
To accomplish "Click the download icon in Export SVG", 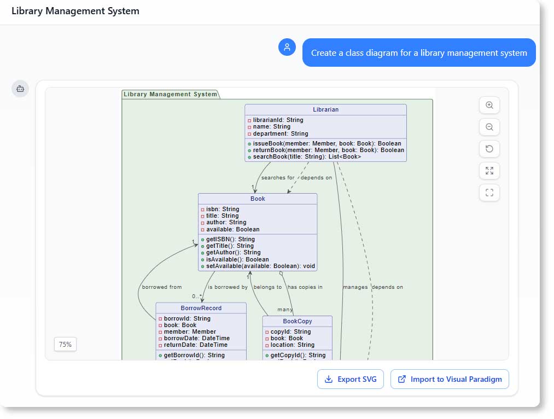I will [329, 379].
